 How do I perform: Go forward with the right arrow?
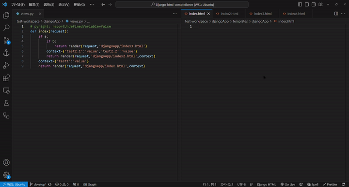[110, 4]
